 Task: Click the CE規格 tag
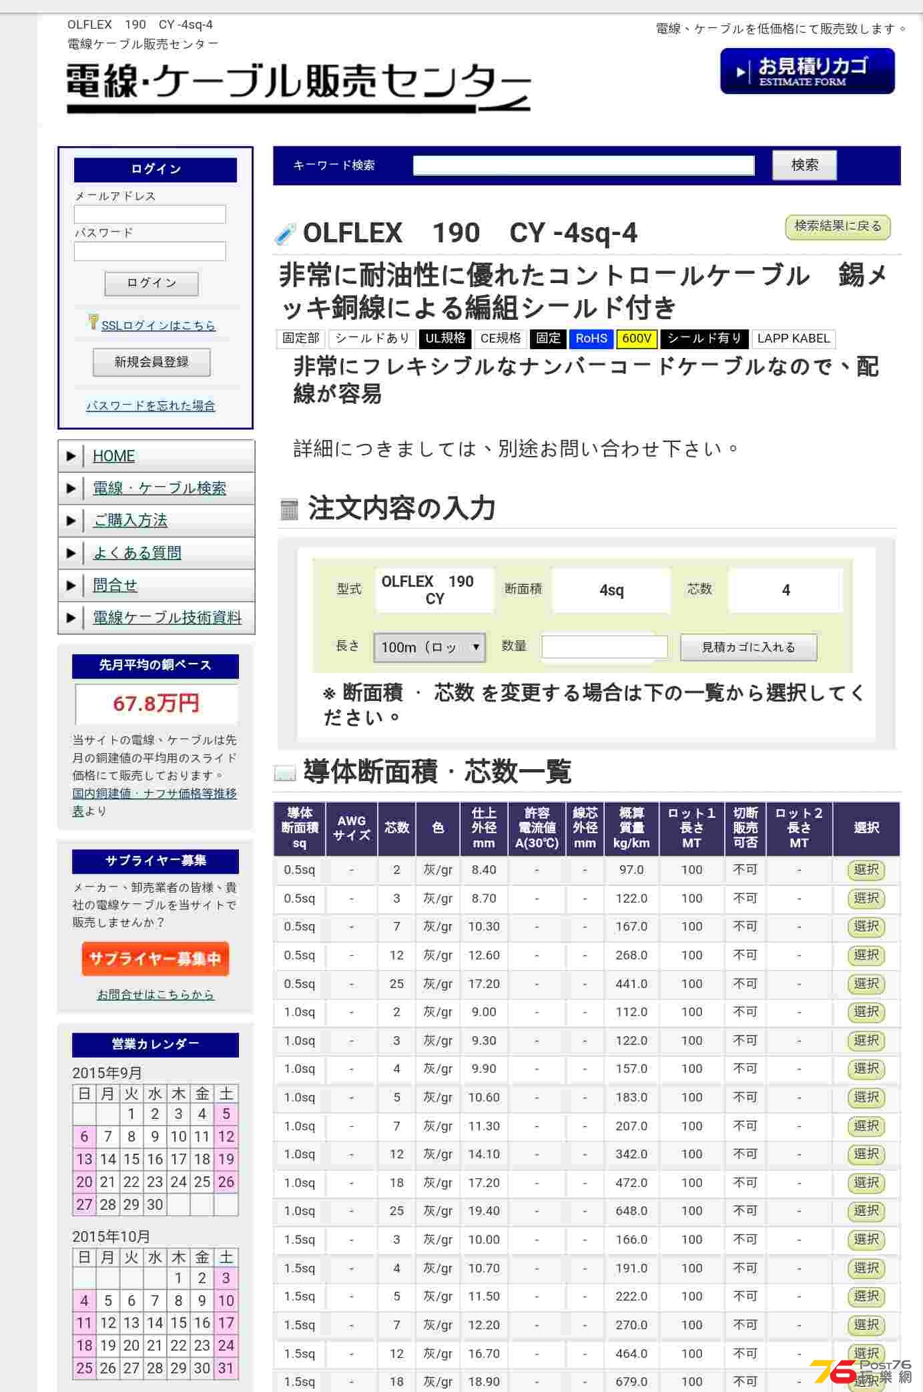coord(501,338)
